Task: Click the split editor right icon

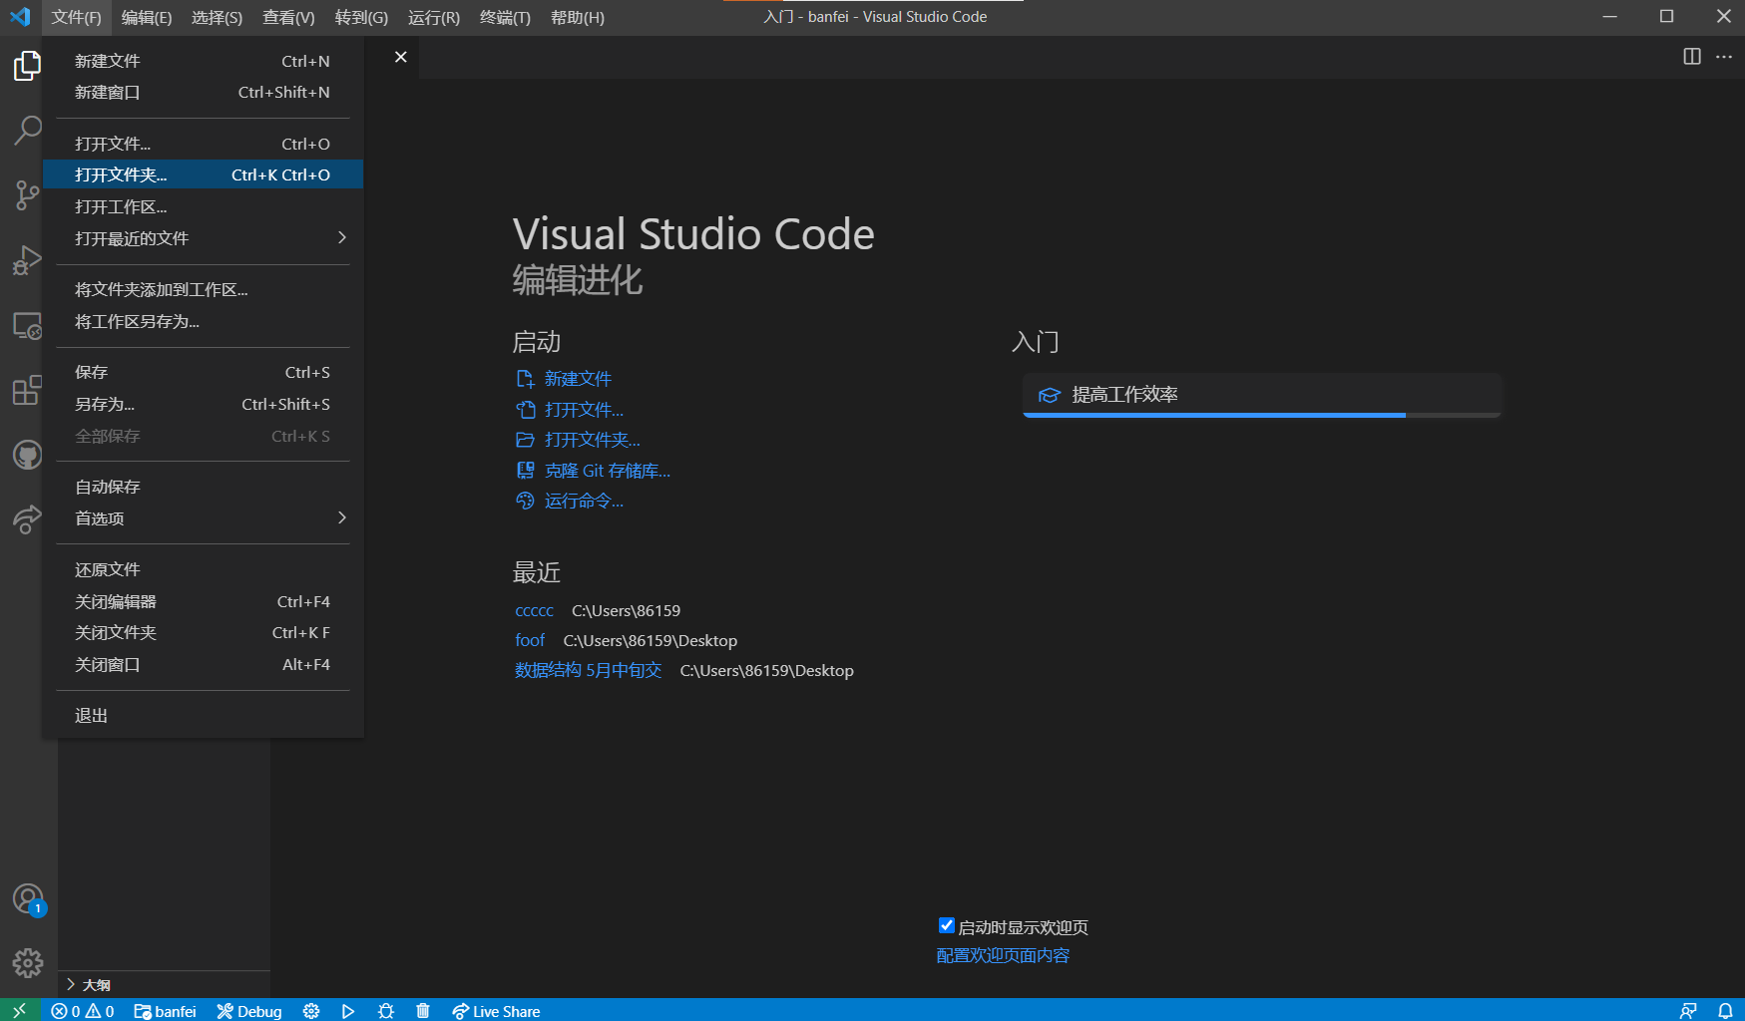Action: (x=1692, y=57)
